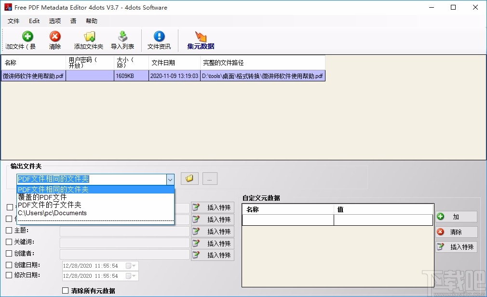This screenshot has height=297, width=487.
Task: Open the Edit menu
Action: pos(34,21)
